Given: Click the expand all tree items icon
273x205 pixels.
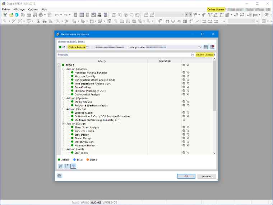Looking at the screenshot, I should (60, 166).
